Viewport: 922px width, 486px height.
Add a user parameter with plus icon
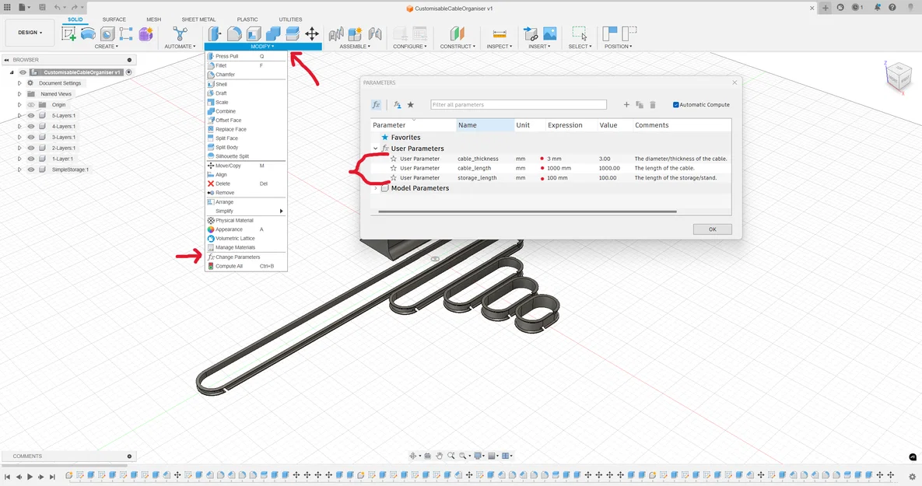(x=626, y=105)
